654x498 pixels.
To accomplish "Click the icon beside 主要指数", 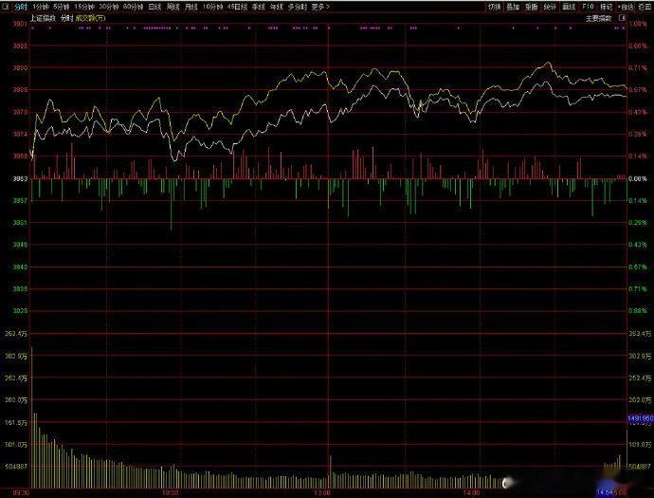I will pos(623,17).
